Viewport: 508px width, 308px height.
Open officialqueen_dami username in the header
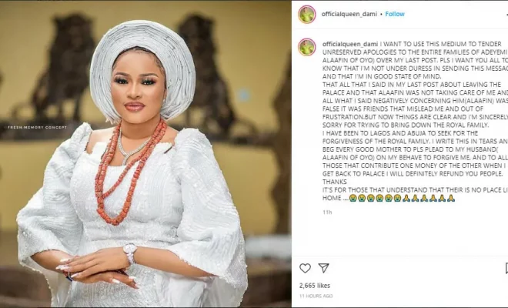(x=349, y=14)
